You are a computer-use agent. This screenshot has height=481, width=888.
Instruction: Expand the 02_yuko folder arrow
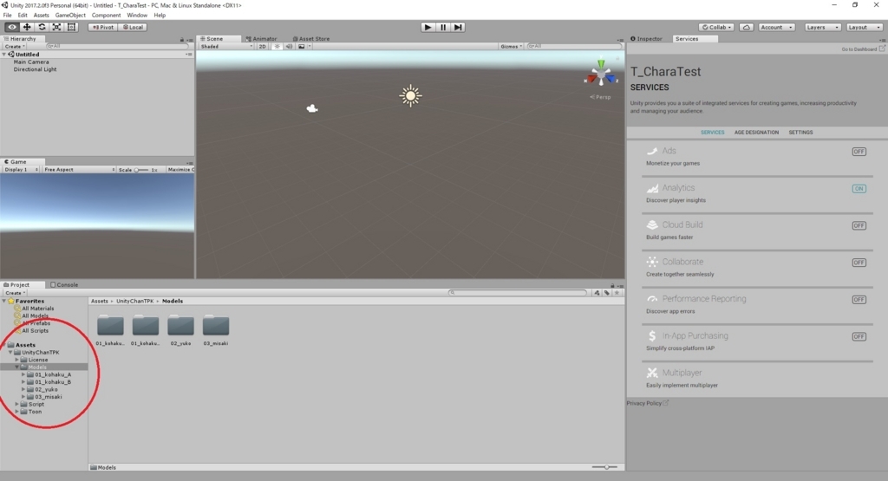[x=23, y=389]
